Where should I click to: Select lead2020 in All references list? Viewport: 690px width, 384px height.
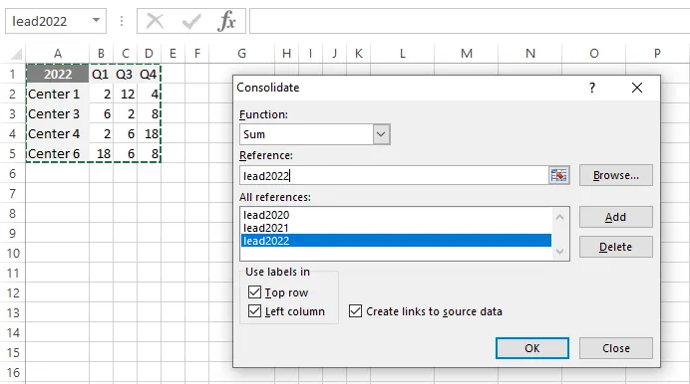click(x=266, y=215)
